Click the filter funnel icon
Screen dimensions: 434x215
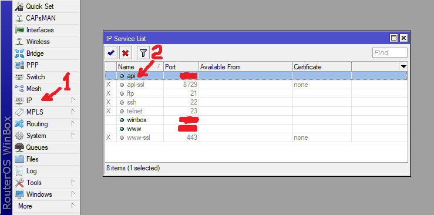(143, 53)
